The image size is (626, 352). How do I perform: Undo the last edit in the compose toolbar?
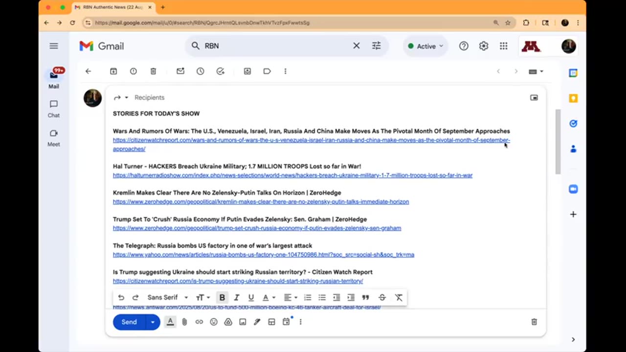click(x=121, y=297)
